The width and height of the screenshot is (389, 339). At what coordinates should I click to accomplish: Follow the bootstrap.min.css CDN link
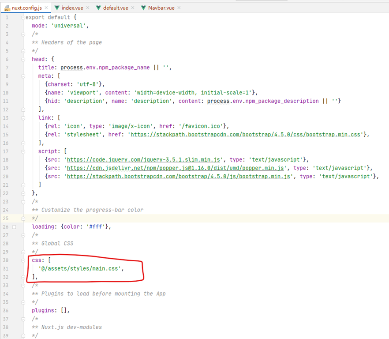tap(245, 135)
